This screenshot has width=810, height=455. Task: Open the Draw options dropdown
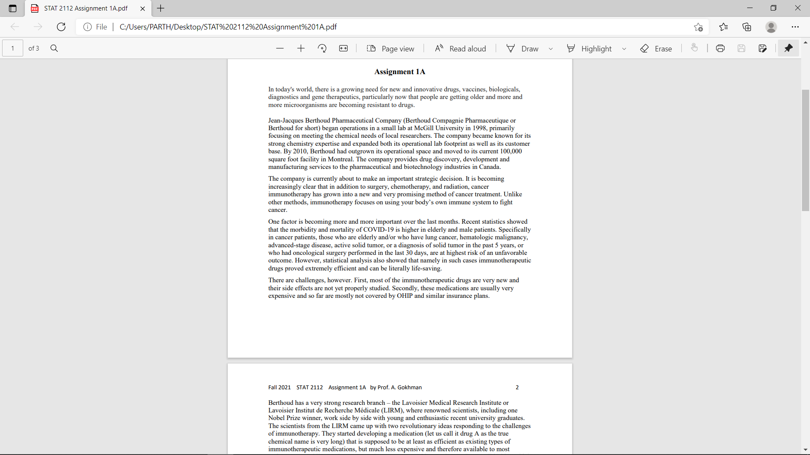pos(551,48)
